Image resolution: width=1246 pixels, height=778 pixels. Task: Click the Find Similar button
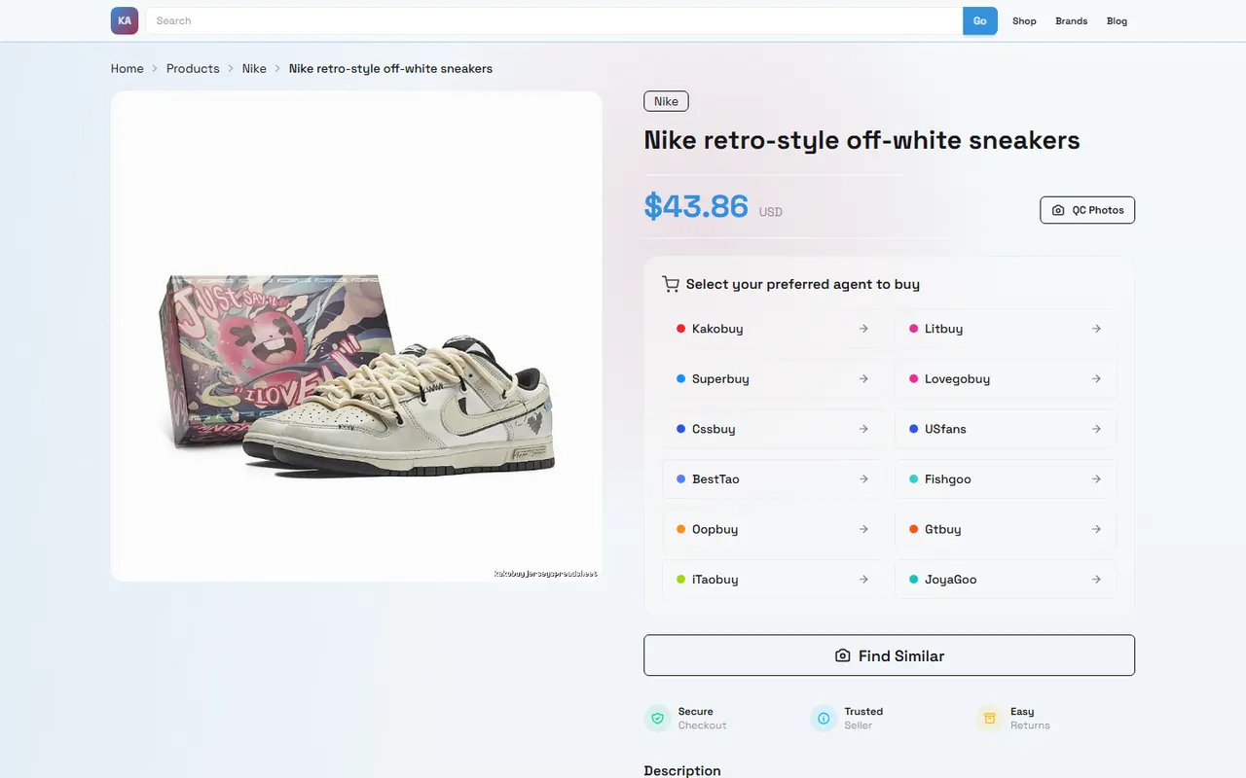889,655
